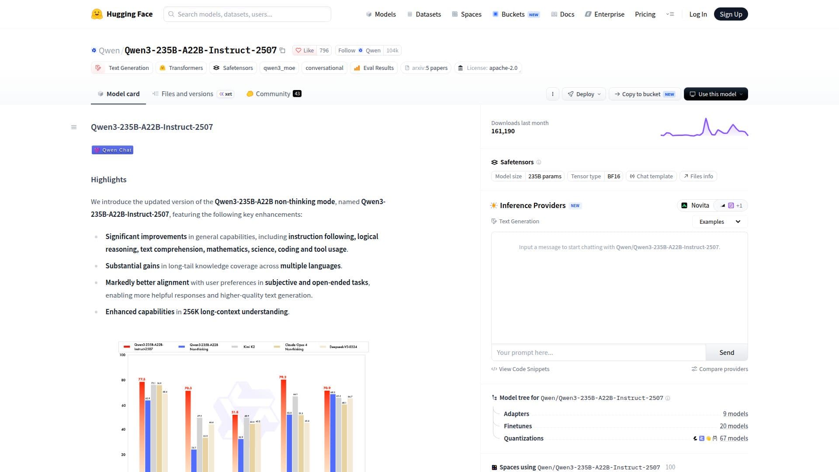This screenshot has width=839, height=472.
Task: Open the 9 models adapters link
Action: pos(735,414)
